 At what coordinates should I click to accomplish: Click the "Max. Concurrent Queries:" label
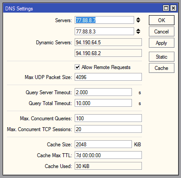pyautogui.click(x=46, y=119)
